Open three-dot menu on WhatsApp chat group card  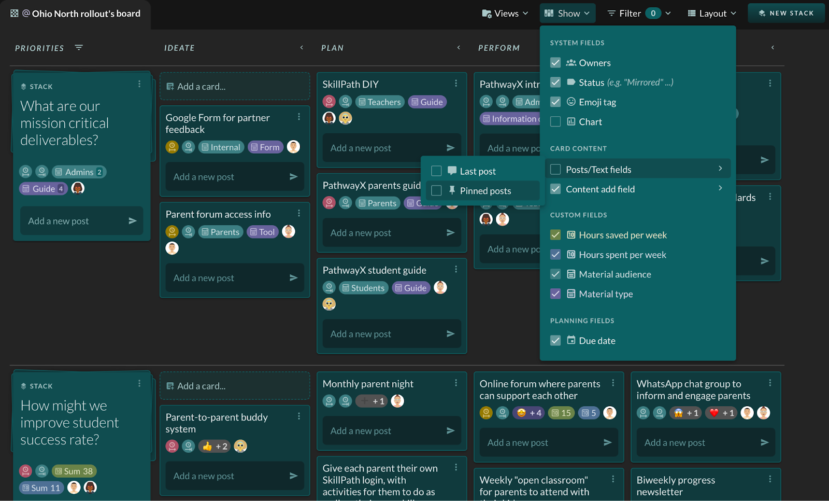[770, 383]
